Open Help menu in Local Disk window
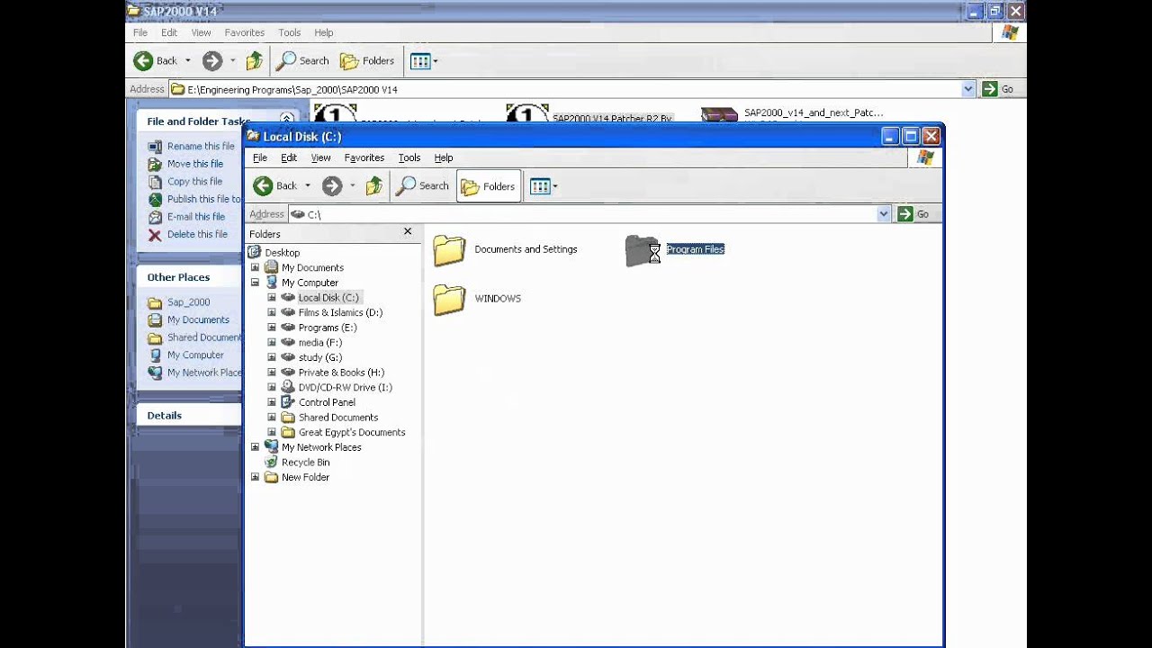1152x648 pixels. [444, 157]
